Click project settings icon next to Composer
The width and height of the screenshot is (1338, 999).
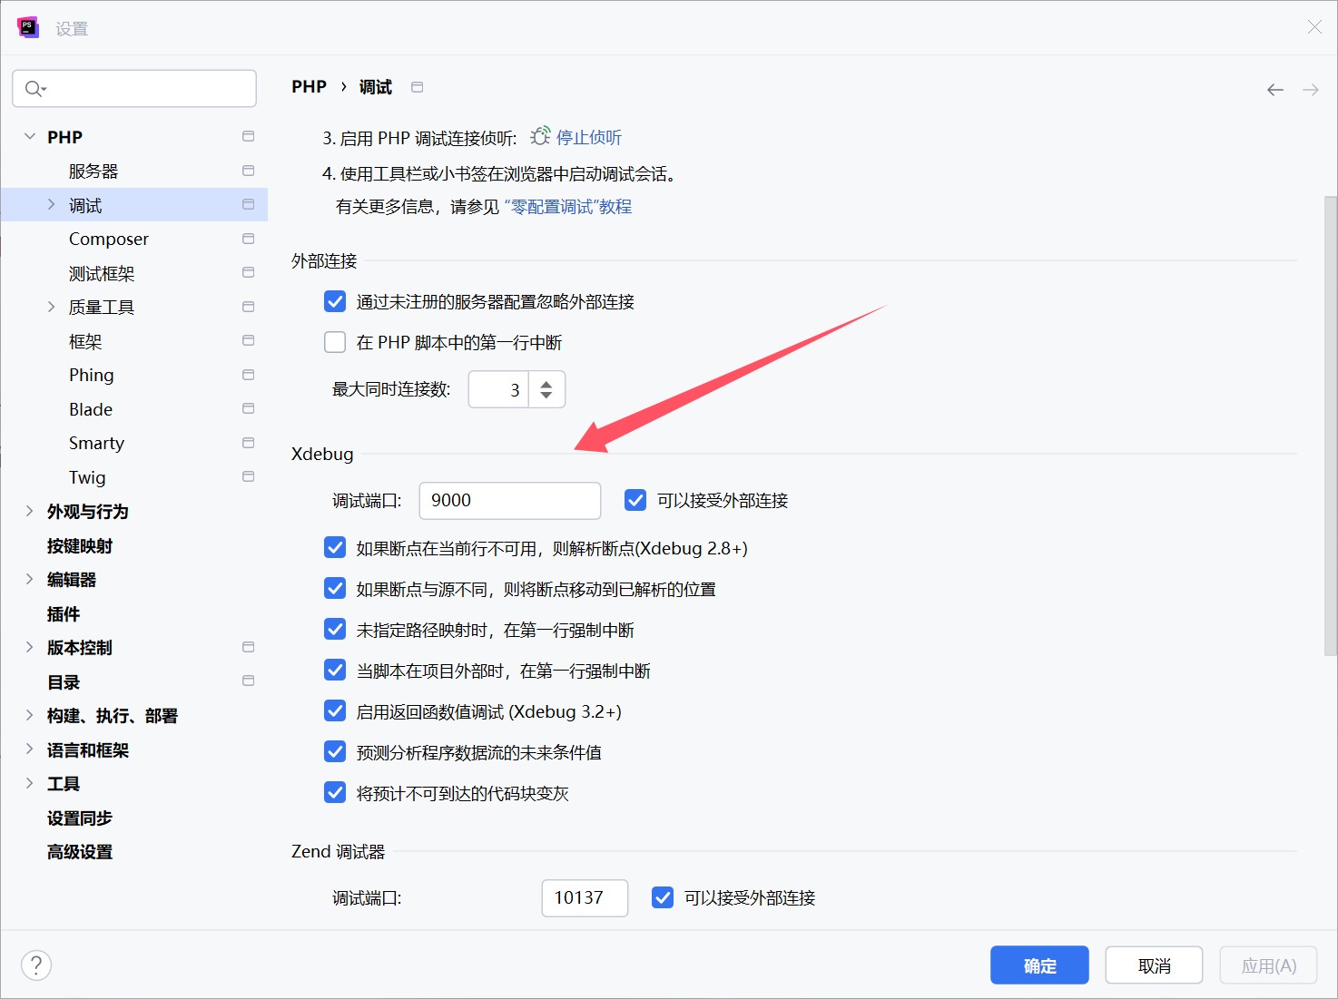(x=248, y=239)
